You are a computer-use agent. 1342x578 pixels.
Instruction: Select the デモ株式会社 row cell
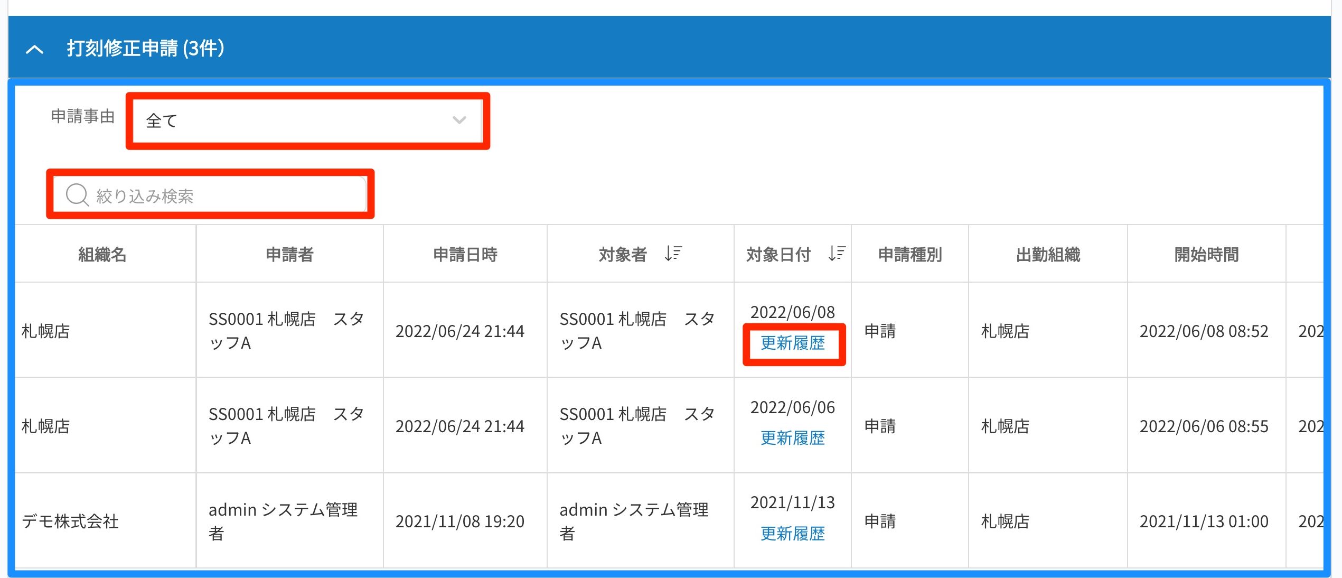pos(70,521)
